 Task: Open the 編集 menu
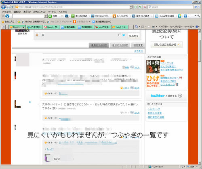[17, 12]
